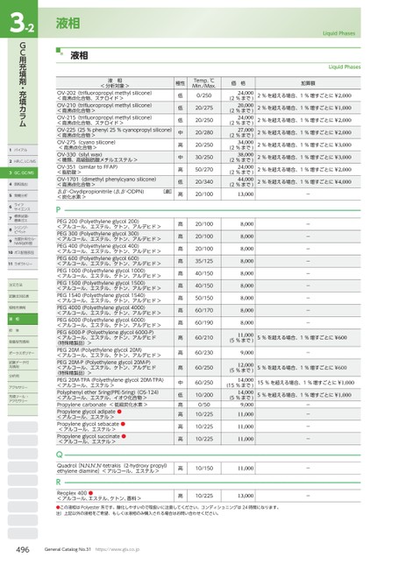Select the PEG 20M-P row name
The image size is (399, 564).
coord(103,363)
